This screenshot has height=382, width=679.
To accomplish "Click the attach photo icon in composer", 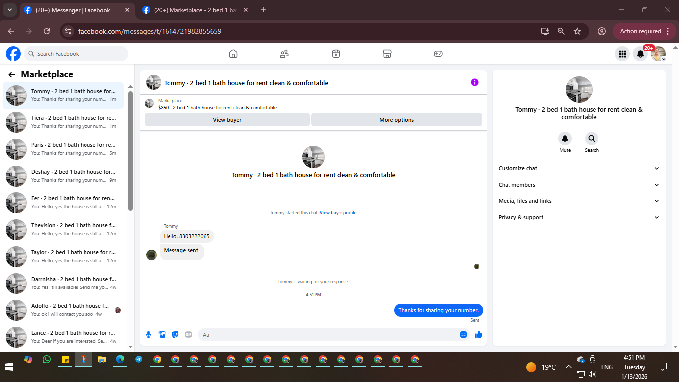I will [x=162, y=335].
